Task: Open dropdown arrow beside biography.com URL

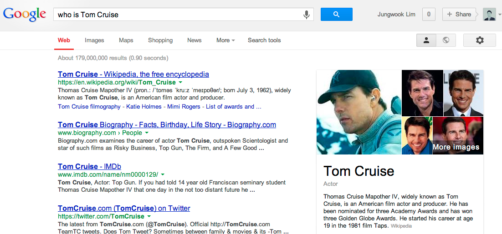Action: pyautogui.click(x=147, y=133)
